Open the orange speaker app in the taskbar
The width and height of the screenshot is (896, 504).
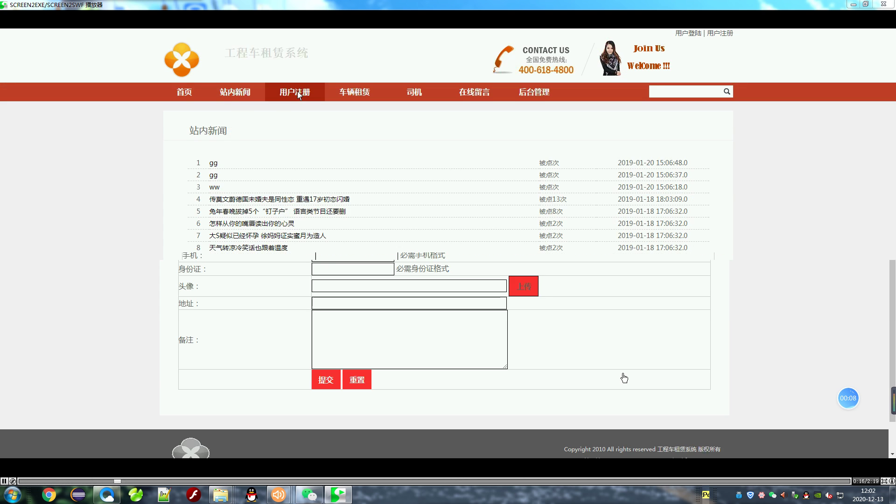pyautogui.click(x=279, y=495)
